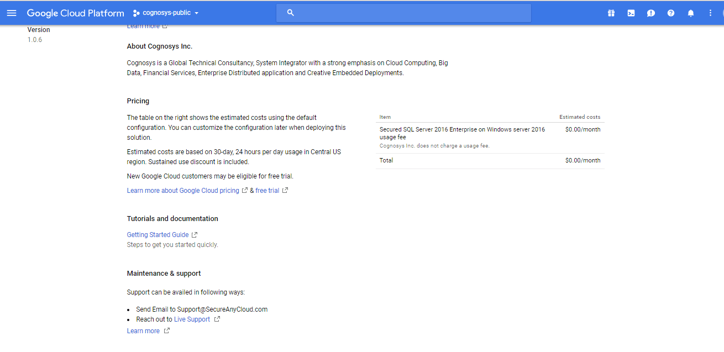Open Learn more about Google Cloud pricing
Viewport: 724px width, 352px height.
[183, 191]
